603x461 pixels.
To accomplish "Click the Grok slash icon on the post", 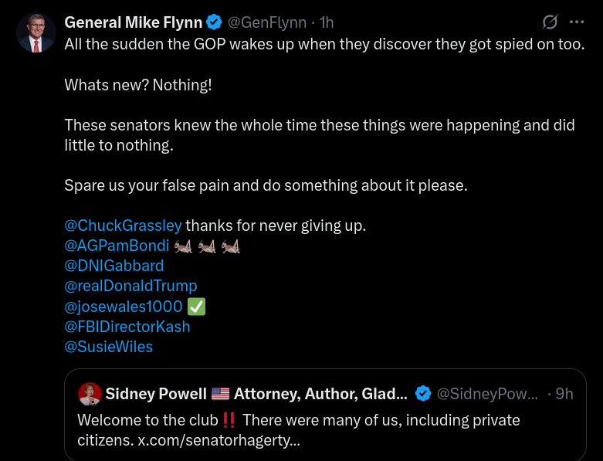I will [x=550, y=22].
